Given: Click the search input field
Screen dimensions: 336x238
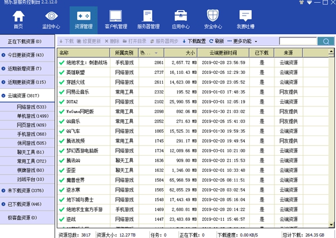Looking at the screenshot, I should tap(297, 41).
